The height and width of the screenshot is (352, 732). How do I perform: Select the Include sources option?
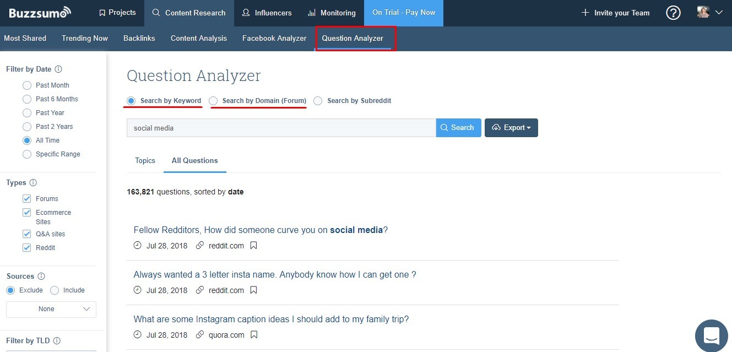pos(55,290)
